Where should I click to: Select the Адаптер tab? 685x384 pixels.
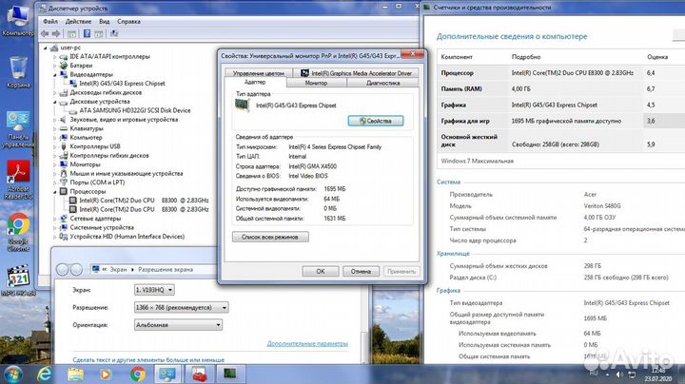[255, 83]
